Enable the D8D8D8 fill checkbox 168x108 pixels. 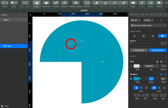[131, 66]
